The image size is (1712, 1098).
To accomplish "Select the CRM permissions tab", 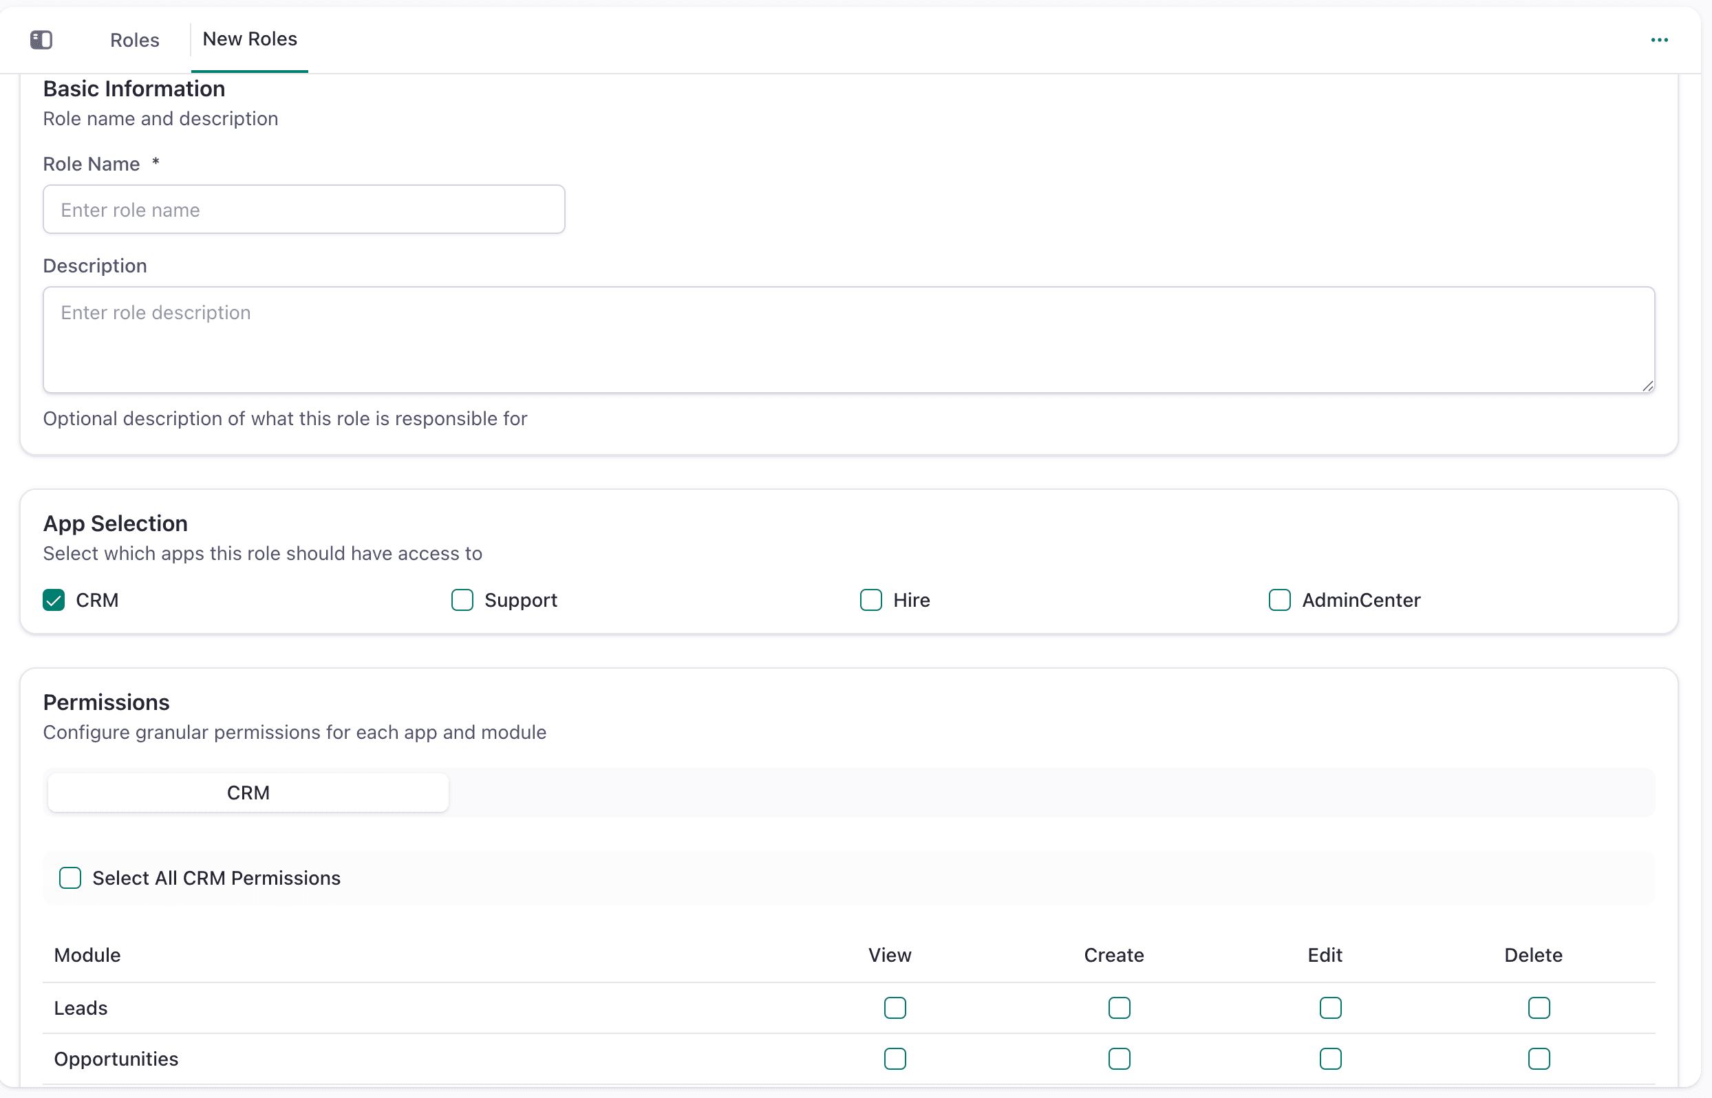I will click(248, 793).
